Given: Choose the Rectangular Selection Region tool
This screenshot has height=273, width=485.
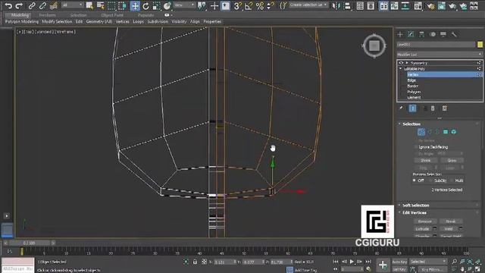Looking at the screenshot, I should (x=111, y=5).
